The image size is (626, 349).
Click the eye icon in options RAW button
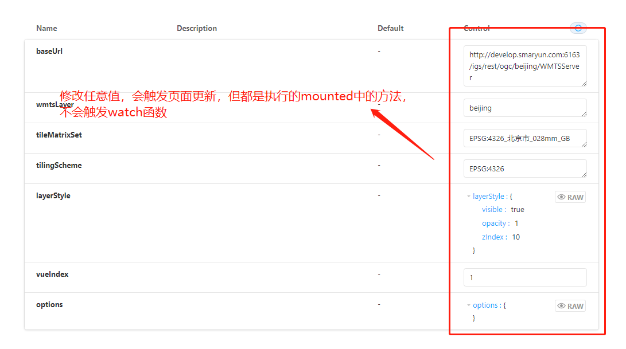(561, 306)
